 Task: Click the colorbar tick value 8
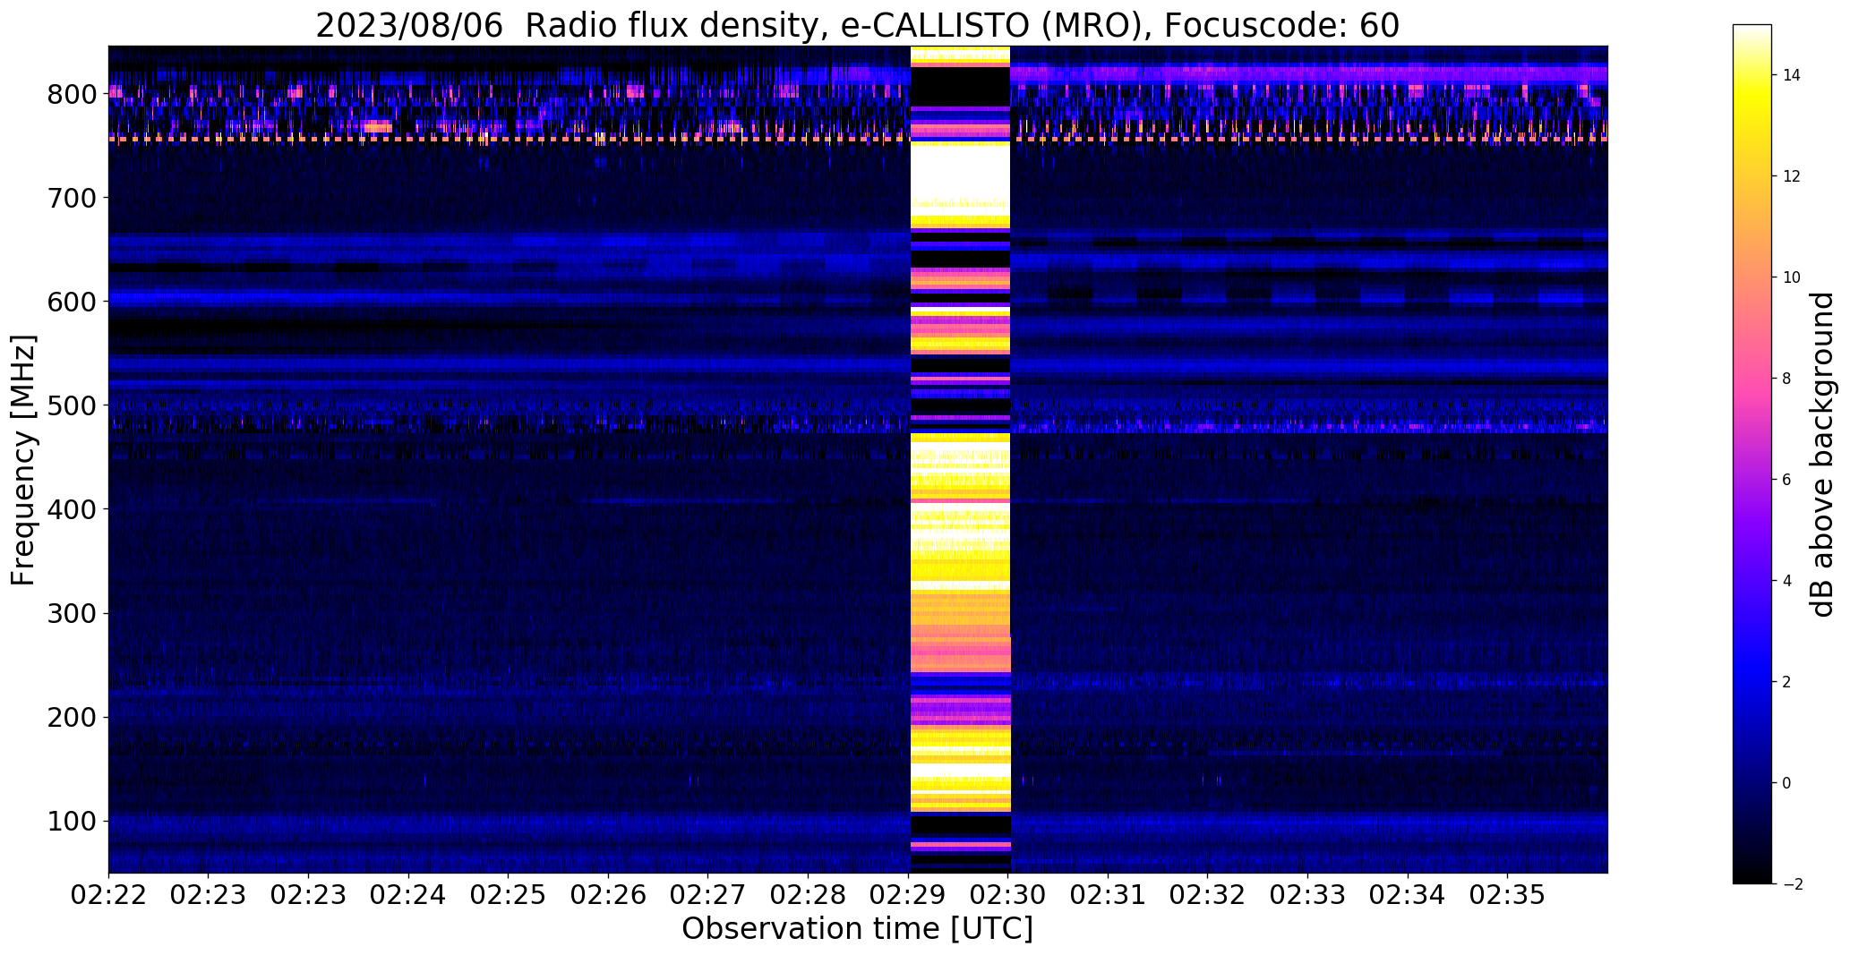(x=1786, y=379)
